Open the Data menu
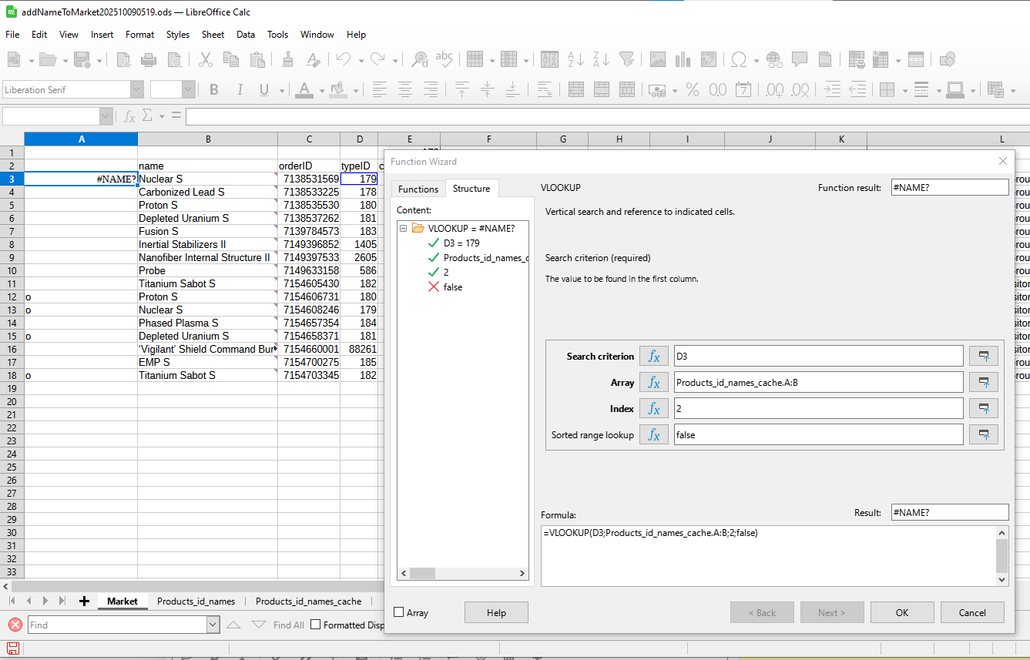Viewport: 1030px width, 660px height. pos(246,35)
